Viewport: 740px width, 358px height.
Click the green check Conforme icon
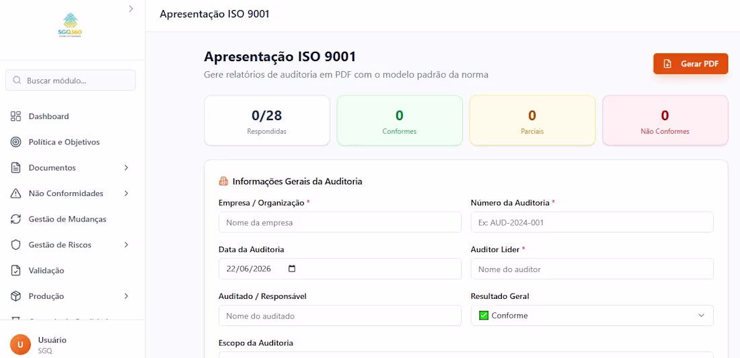coord(483,316)
